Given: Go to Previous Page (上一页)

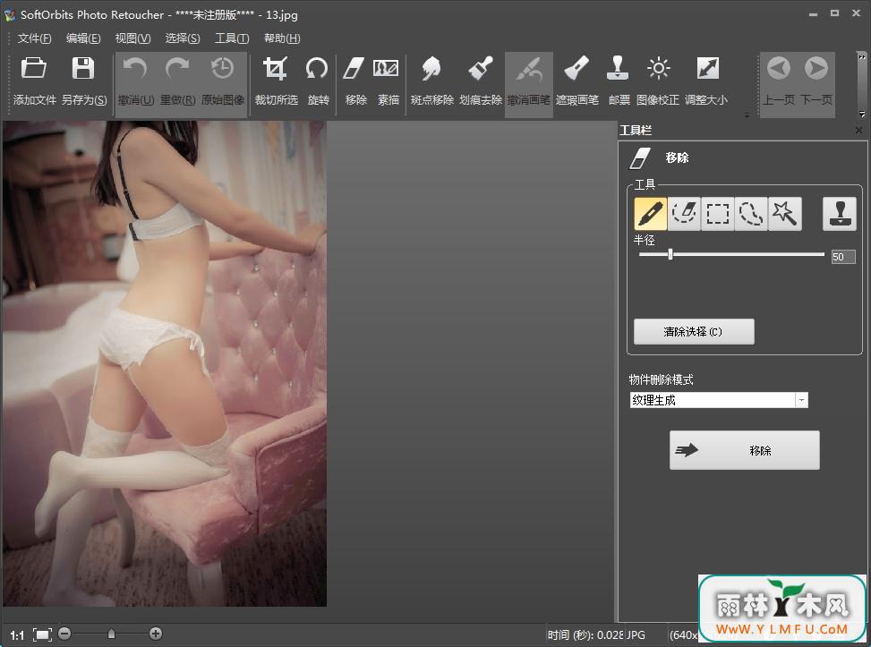Looking at the screenshot, I should 778,68.
